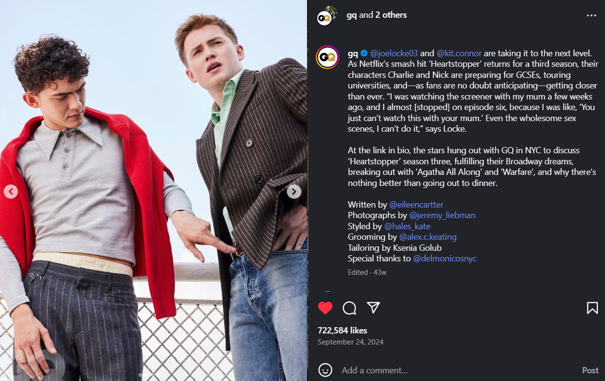Go to previous photo in carousel
Viewport: 605px width, 381px height.
[11, 192]
